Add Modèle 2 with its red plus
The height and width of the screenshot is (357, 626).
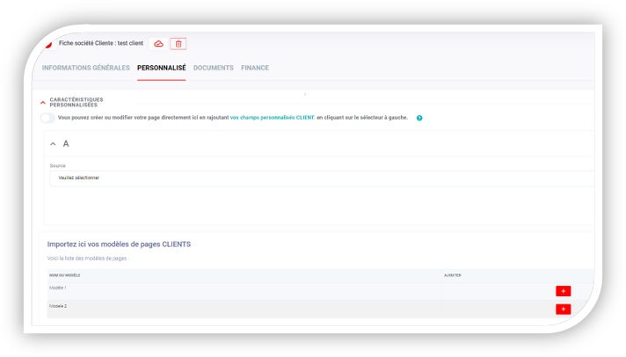(563, 310)
